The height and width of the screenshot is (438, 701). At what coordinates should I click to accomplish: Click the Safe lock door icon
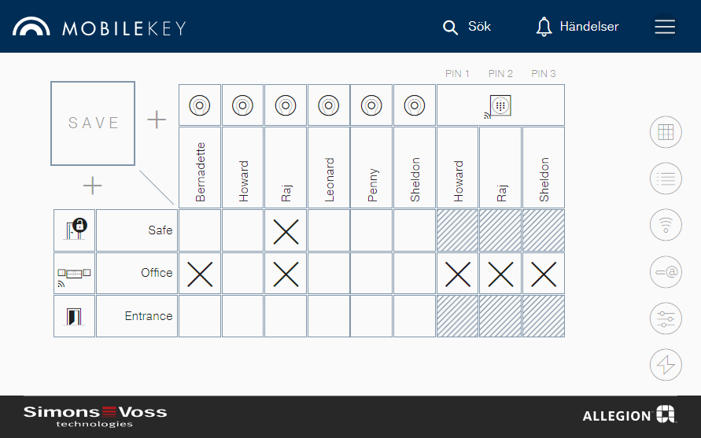click(74, 230)
